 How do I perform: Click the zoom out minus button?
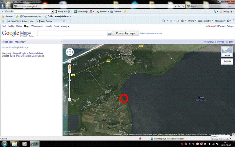70,100
